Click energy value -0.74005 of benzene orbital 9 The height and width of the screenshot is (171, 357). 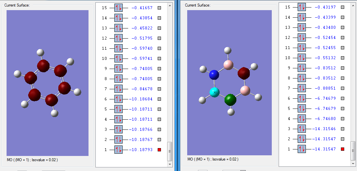click(x=142, y=69)
